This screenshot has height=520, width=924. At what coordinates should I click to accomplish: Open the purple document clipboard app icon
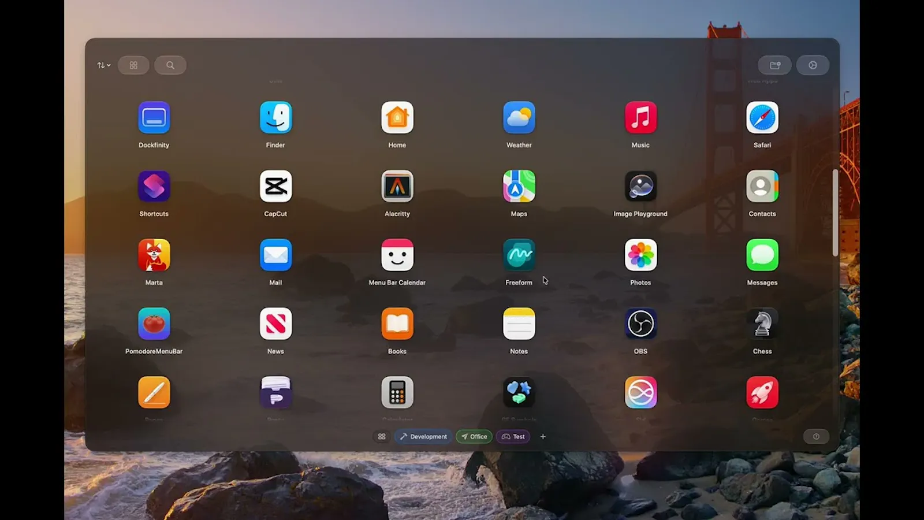(x=275, y=393)
